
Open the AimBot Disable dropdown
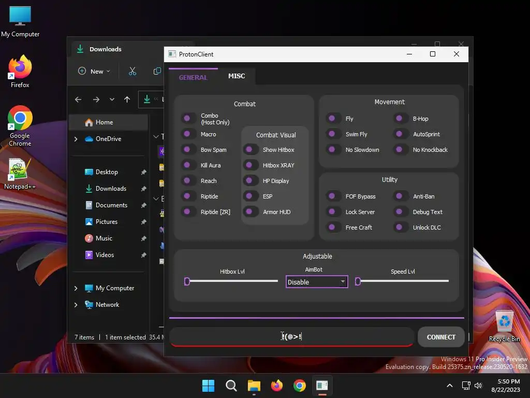click(x=317, y=282)
